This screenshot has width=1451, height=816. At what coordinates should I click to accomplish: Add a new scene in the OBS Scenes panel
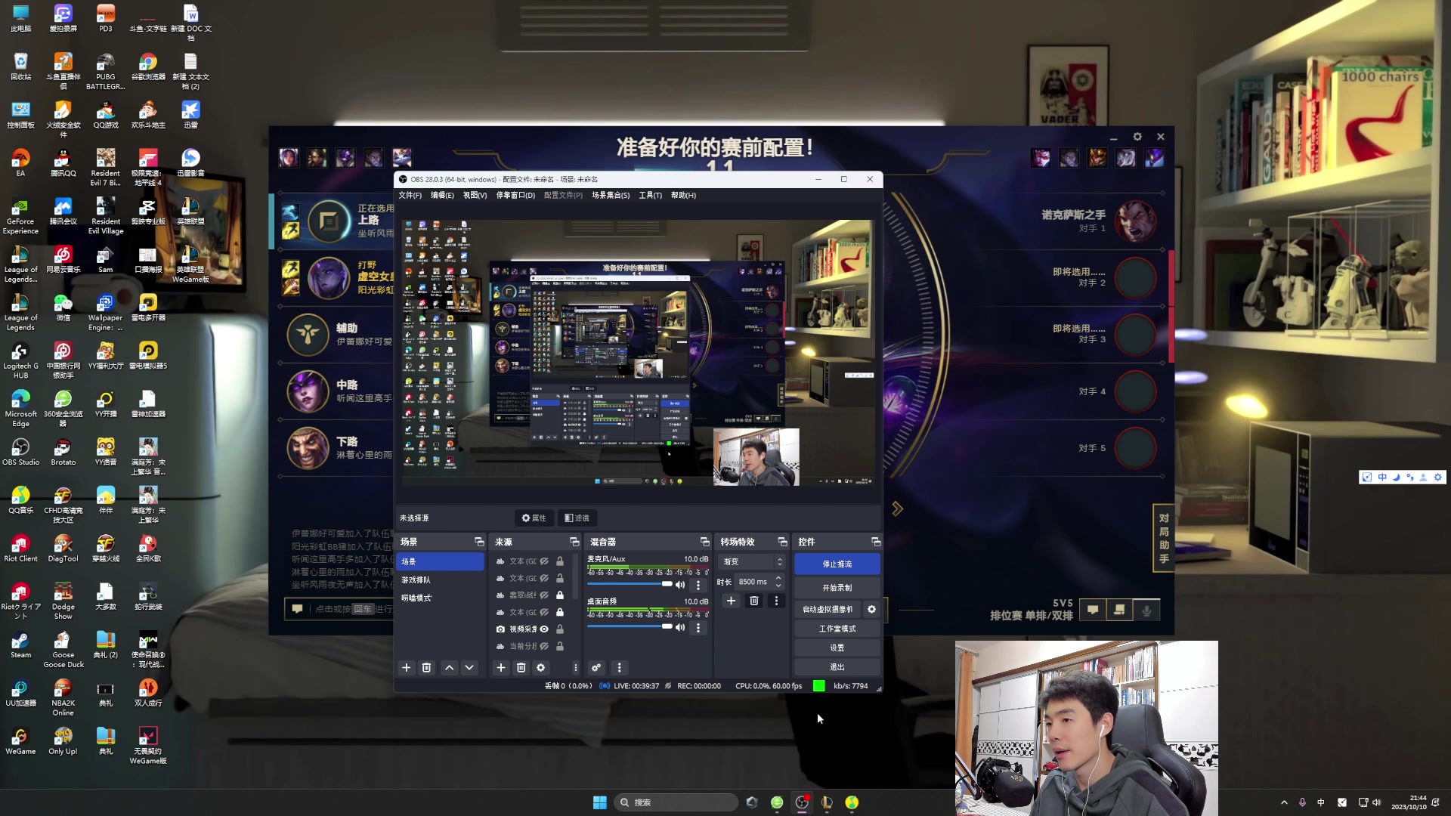tap(407, 668)
